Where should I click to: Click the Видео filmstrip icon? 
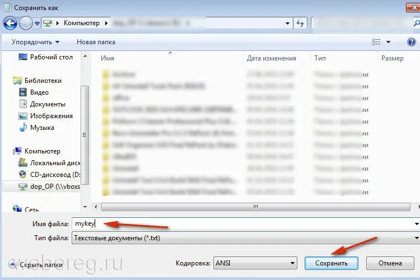coord(23,92)
